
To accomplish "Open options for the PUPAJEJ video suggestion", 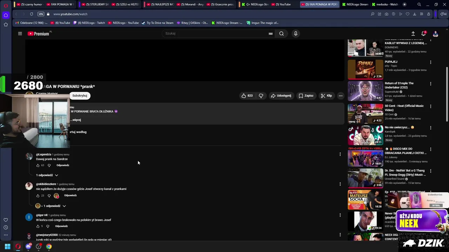I will (430, 62).
